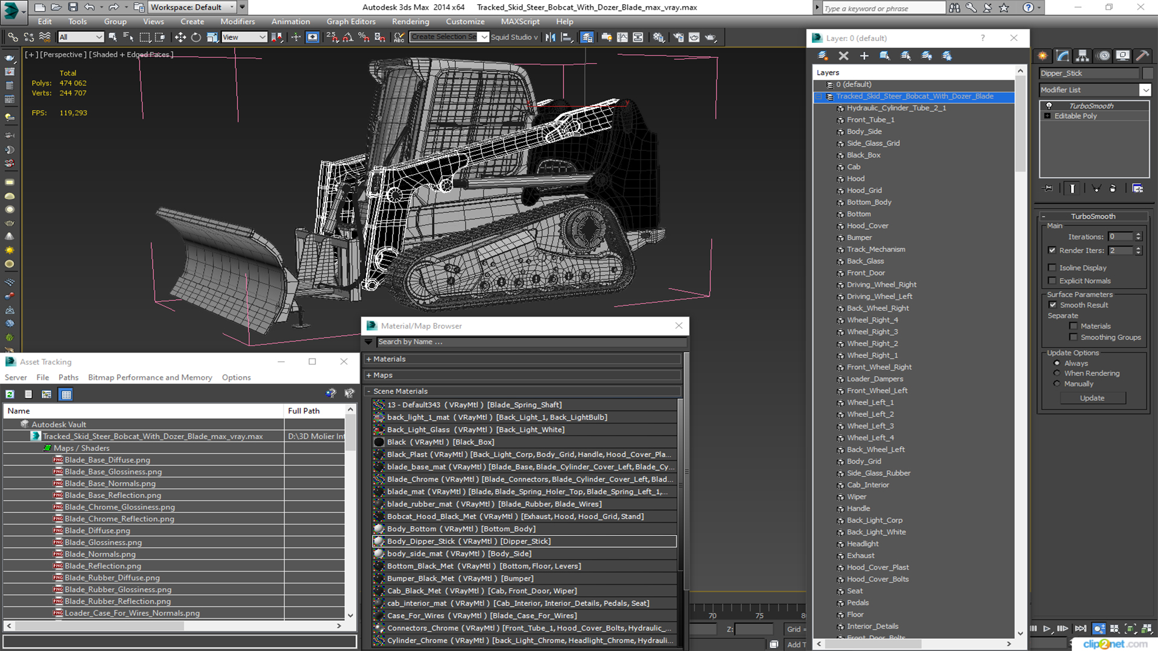Open the Graph Editors menu
This screenshot has height=651, width=1158.
351,22
